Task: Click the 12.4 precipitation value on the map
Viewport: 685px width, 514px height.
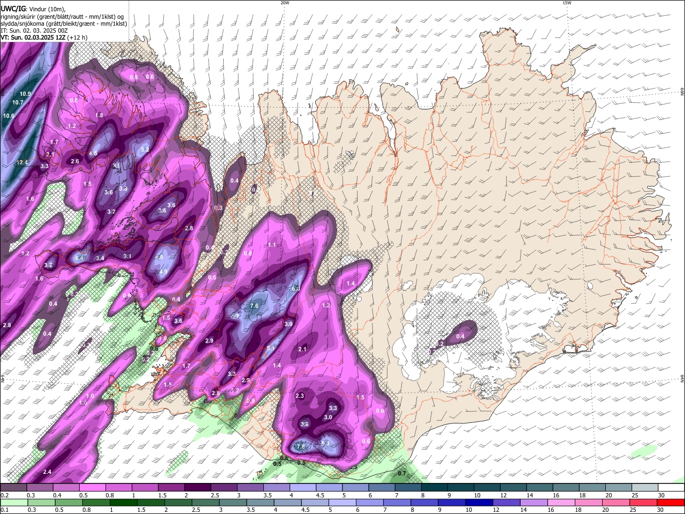Action: pos(22,162)
